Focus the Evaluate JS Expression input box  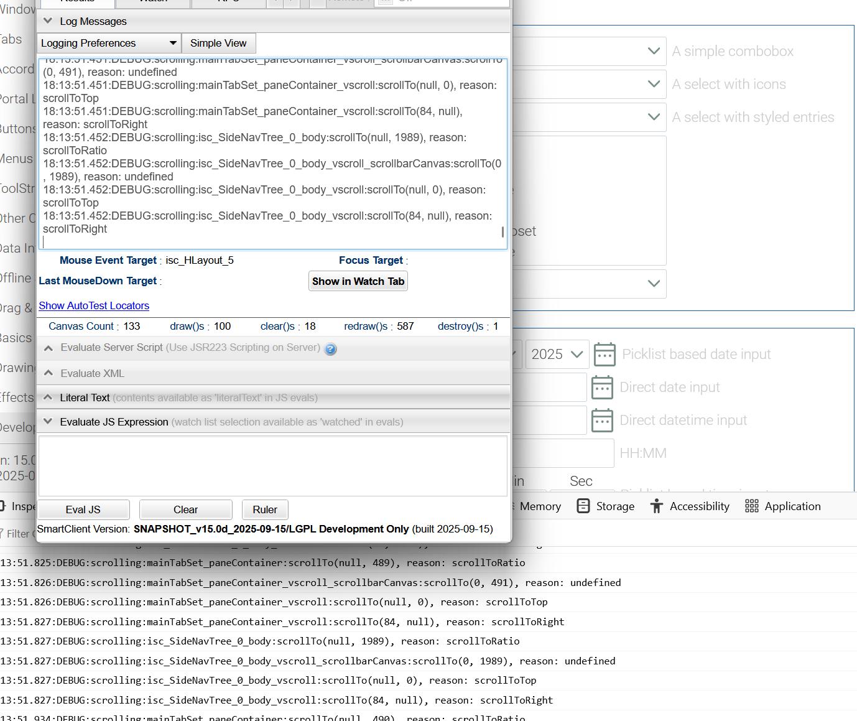point(272,466)
